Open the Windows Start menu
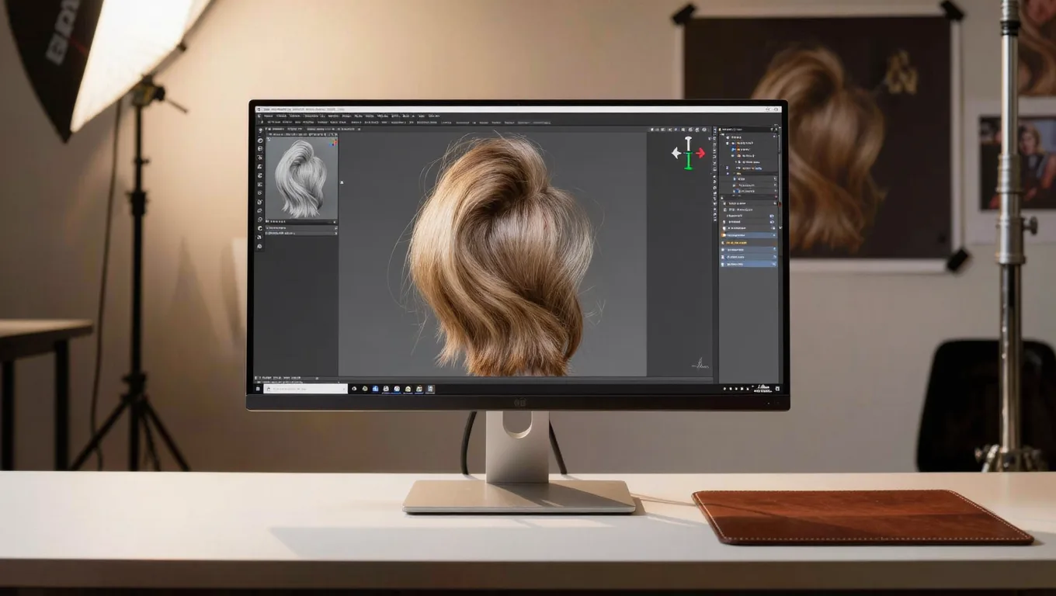The width and height of the screenshot is (1056, 596). point(258,389)
